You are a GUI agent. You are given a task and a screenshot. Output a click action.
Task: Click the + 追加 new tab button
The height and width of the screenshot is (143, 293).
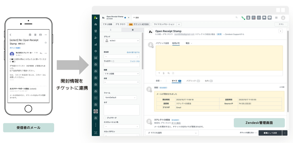pos(136,18)
